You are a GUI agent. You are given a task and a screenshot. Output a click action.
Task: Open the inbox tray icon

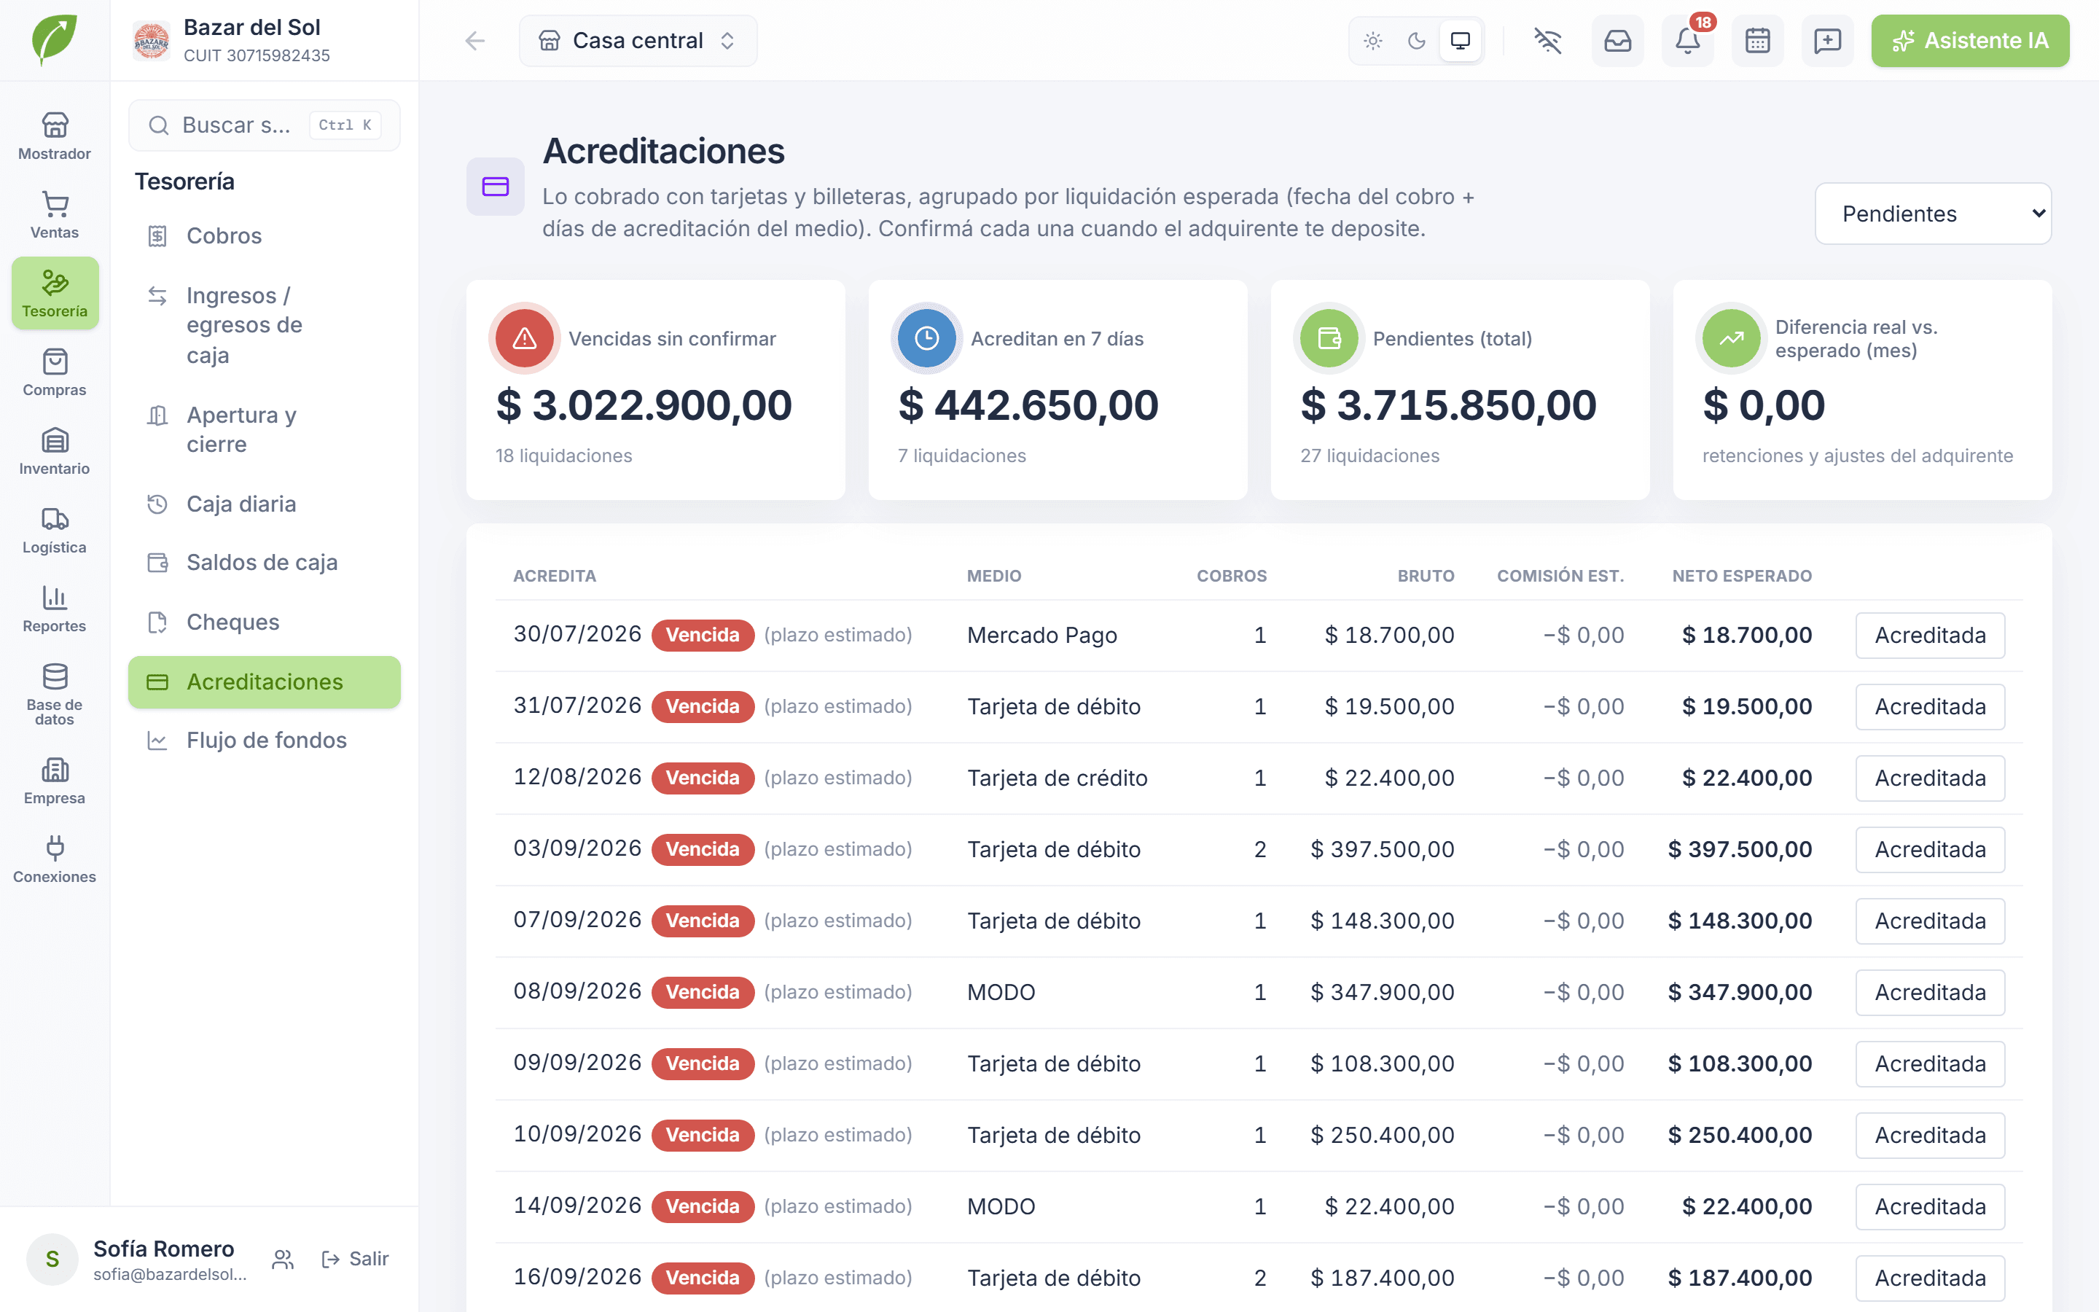click(1618, 41)
